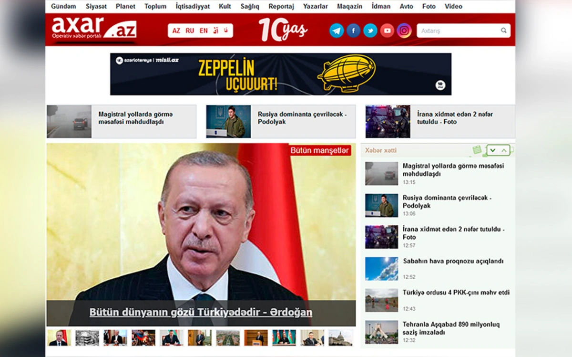Click the search magnifier icon
Screen dimensions: 572x357
click(x=503, y=30)
